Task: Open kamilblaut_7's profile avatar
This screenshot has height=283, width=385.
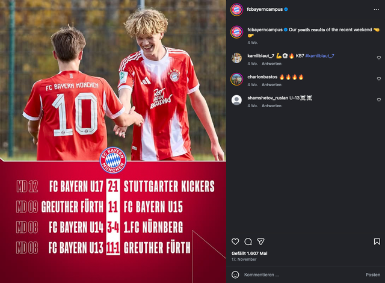Action: coord(236,58)
